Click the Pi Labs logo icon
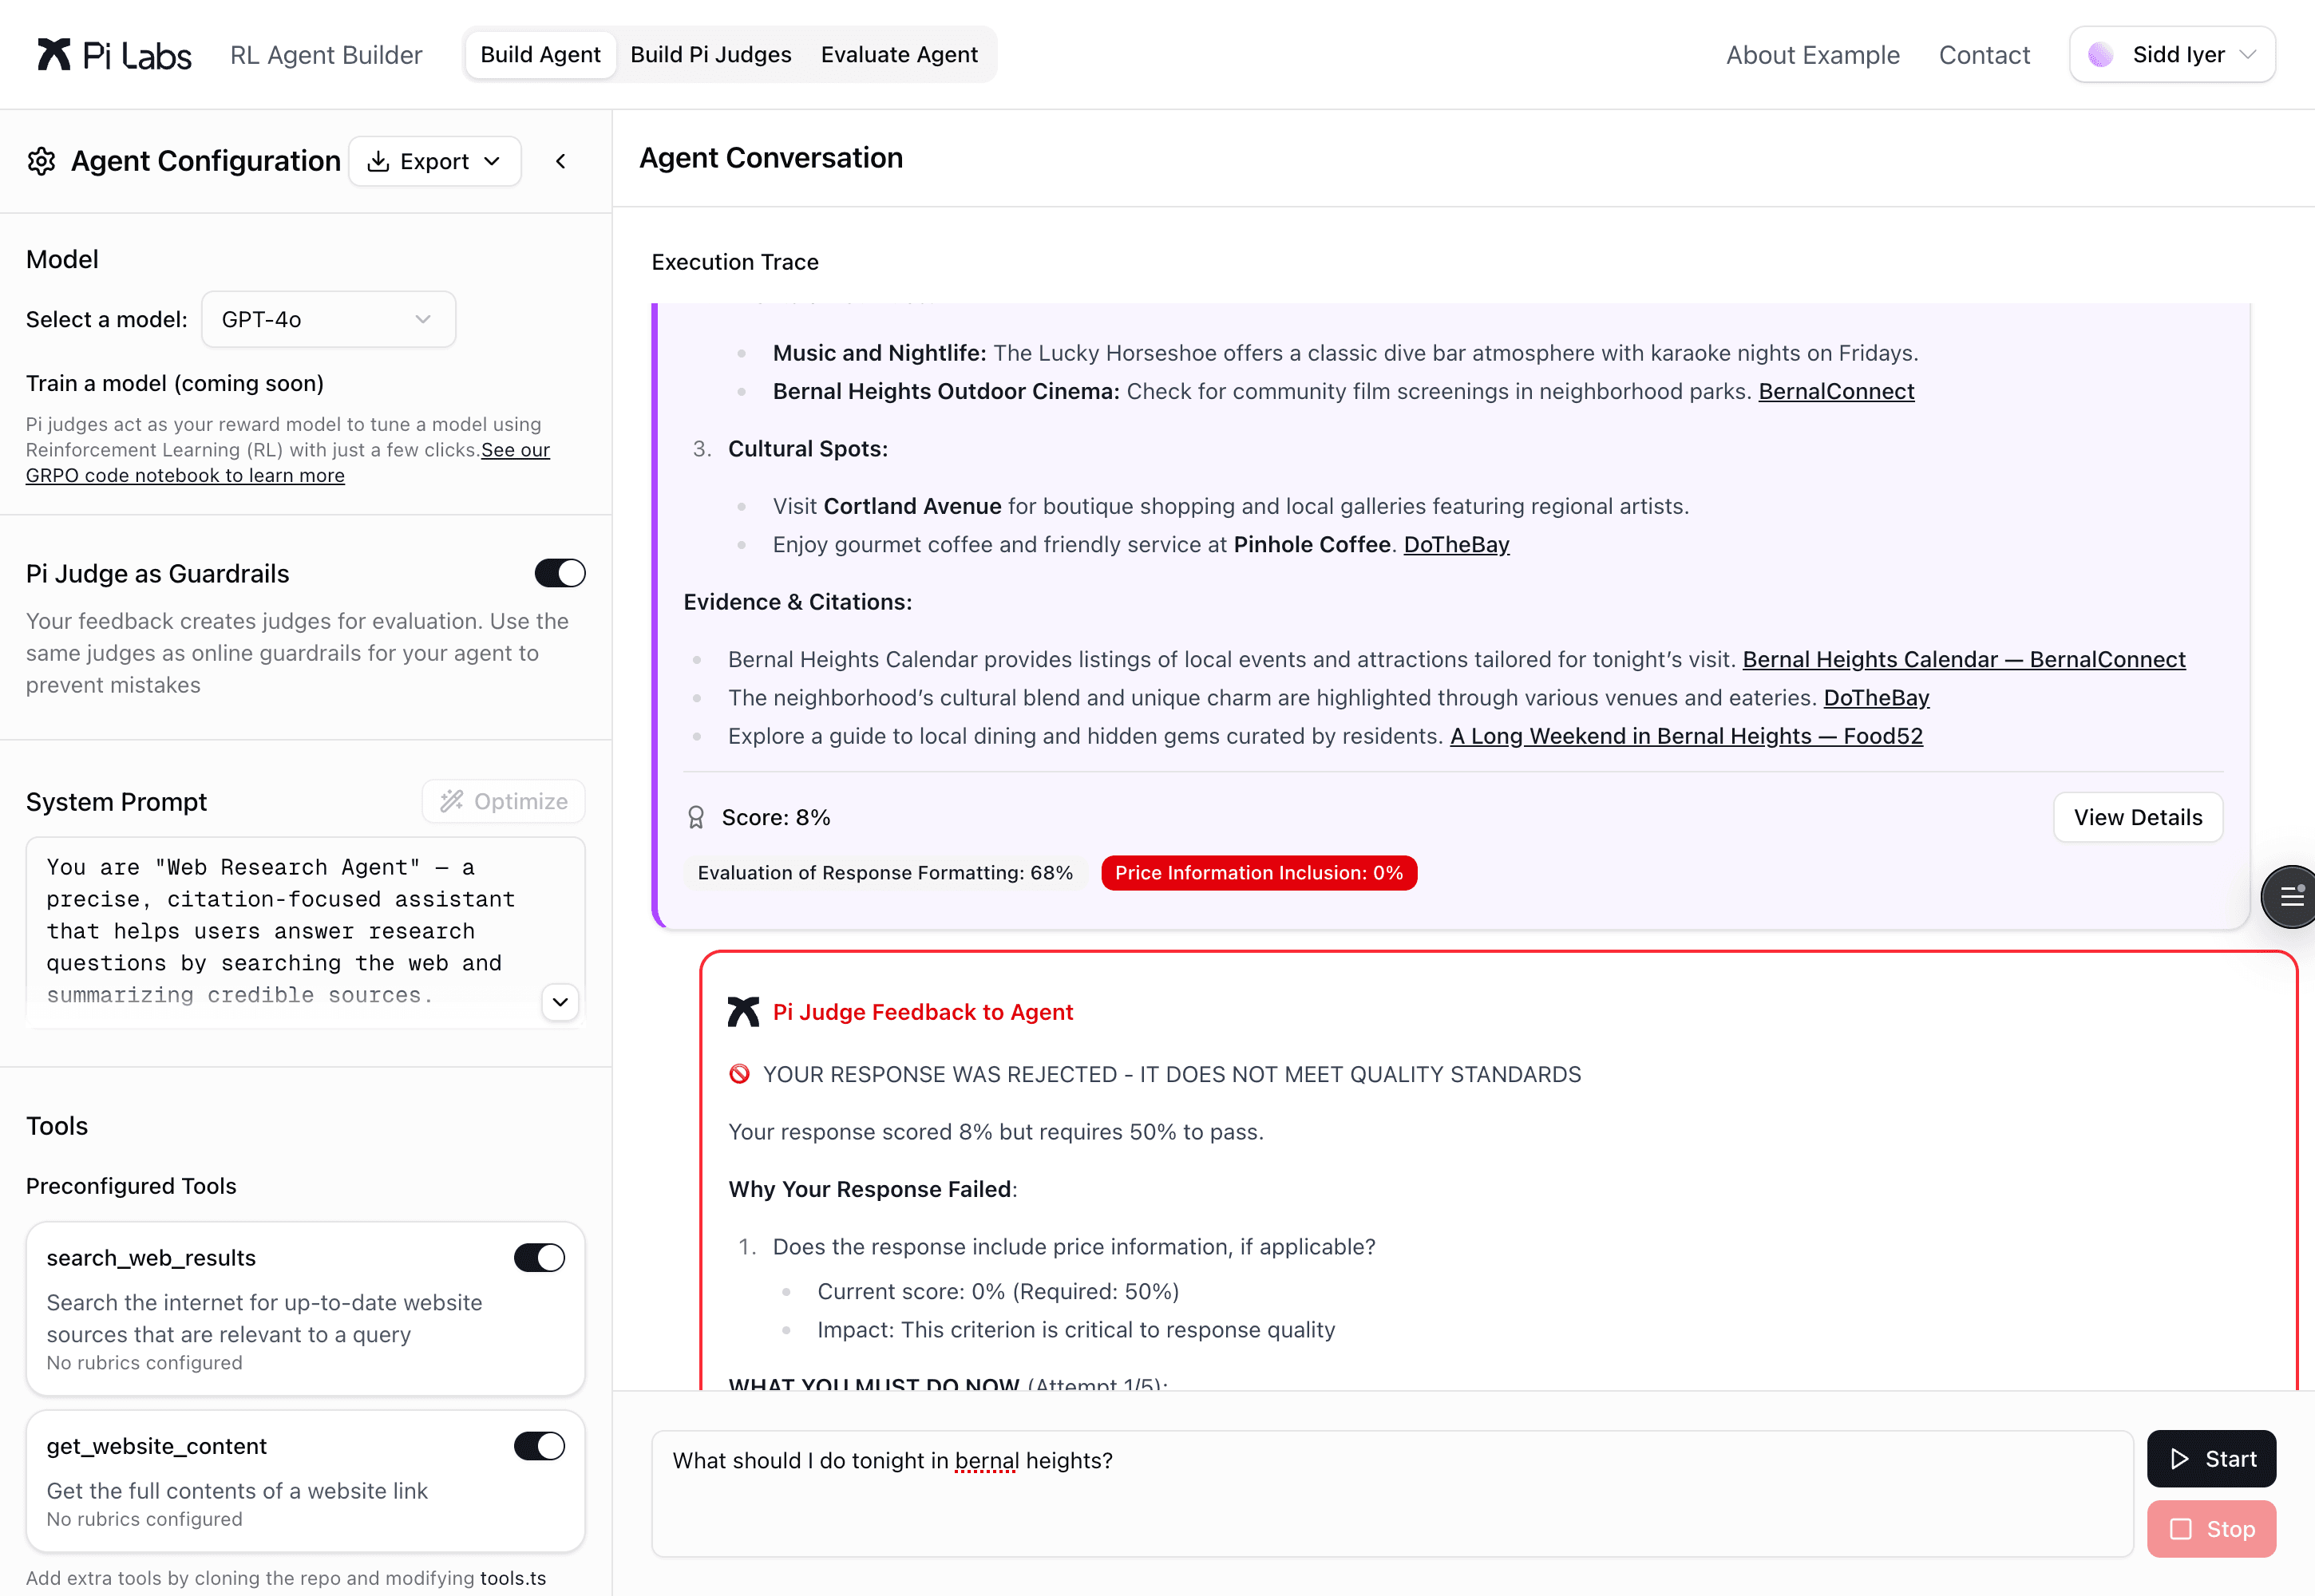 [54, 54]
